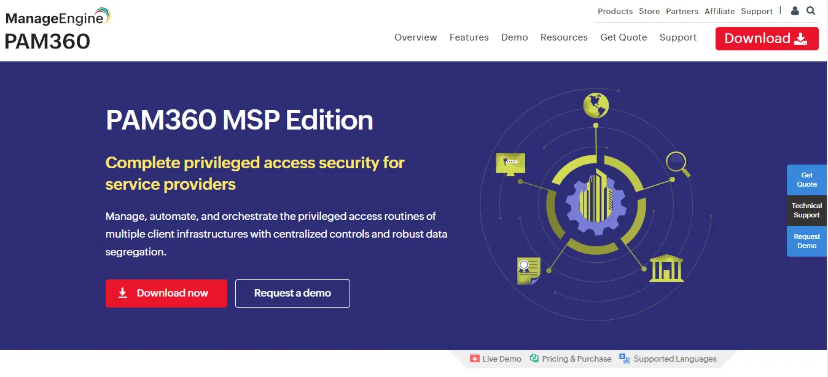
Task: Open the Products link at top
Action: 615,11
